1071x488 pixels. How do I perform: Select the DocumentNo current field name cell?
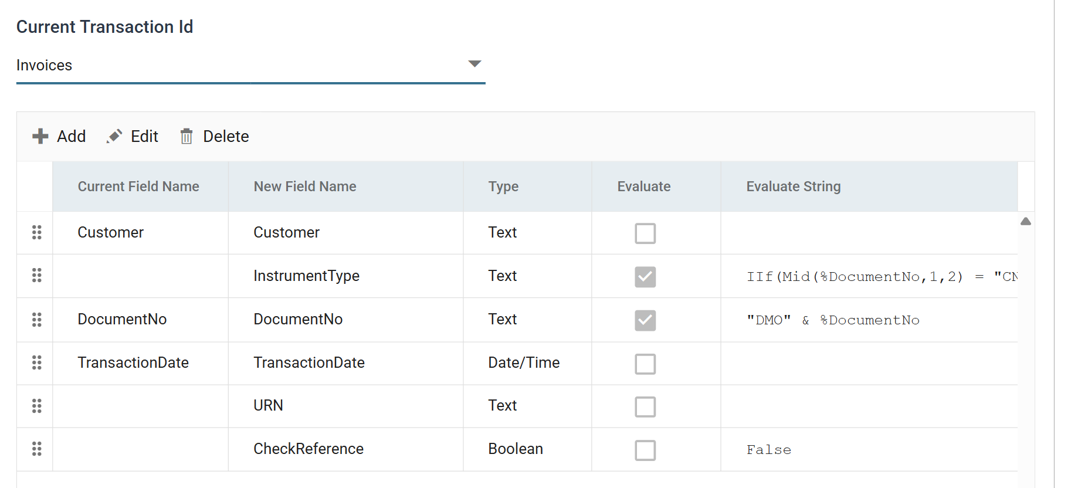(140, 319)
